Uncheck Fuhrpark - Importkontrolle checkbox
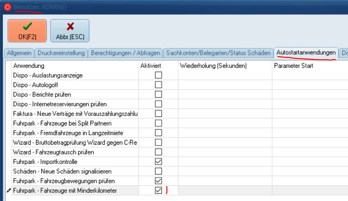The height and width of the screenshot is (201, 348). click(158, 162)
